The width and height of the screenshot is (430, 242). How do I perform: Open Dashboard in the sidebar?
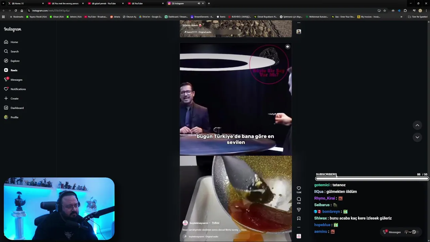14,108
